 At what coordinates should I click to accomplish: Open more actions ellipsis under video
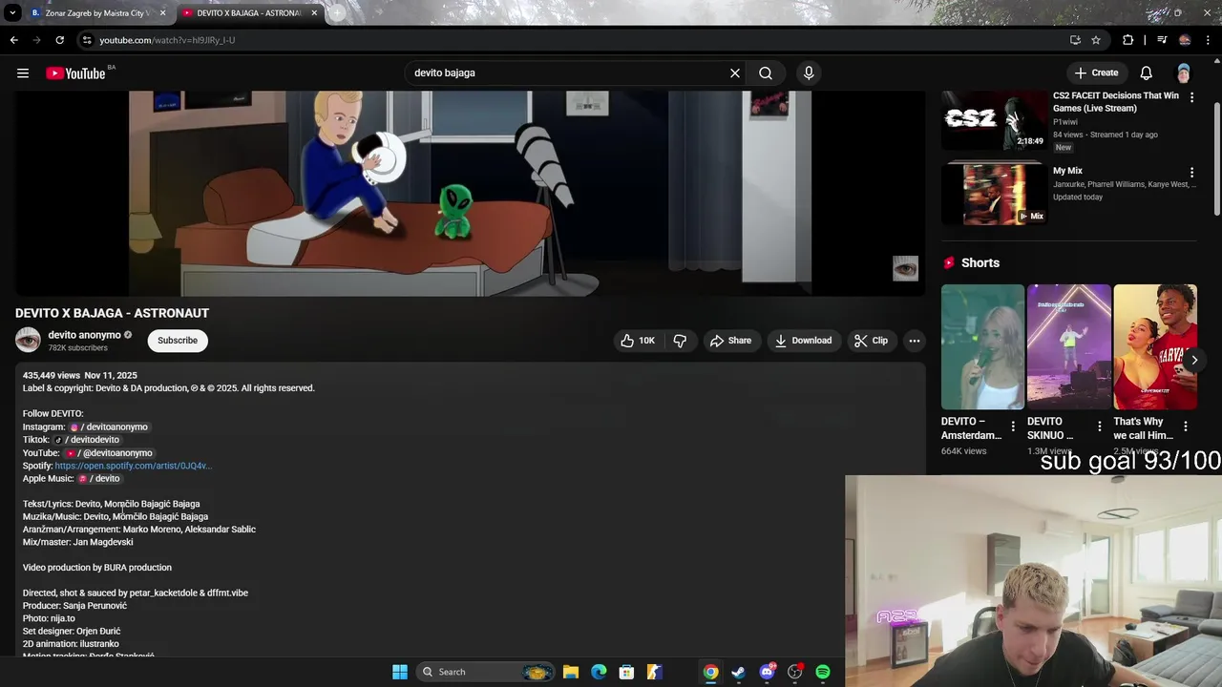(915, 341)
